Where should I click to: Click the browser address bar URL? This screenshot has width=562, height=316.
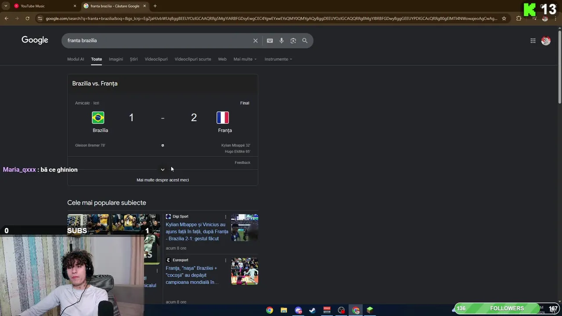pyautogui.click(x=271, y=18)
